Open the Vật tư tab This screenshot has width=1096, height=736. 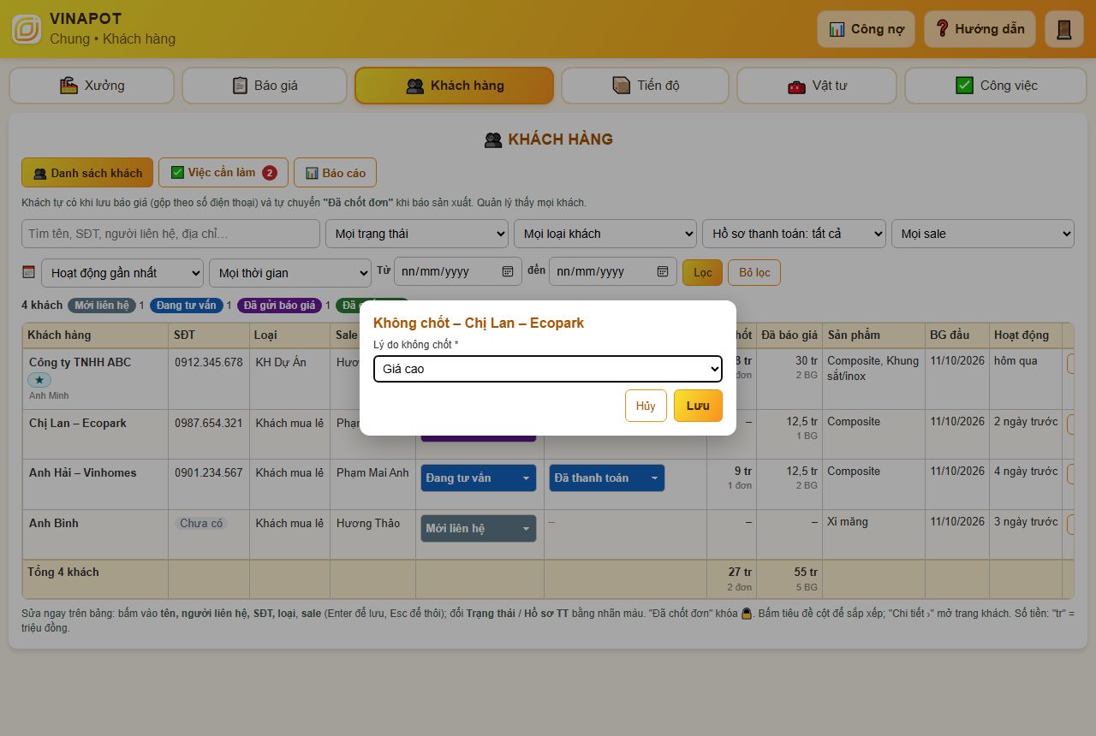coord(817,86)
